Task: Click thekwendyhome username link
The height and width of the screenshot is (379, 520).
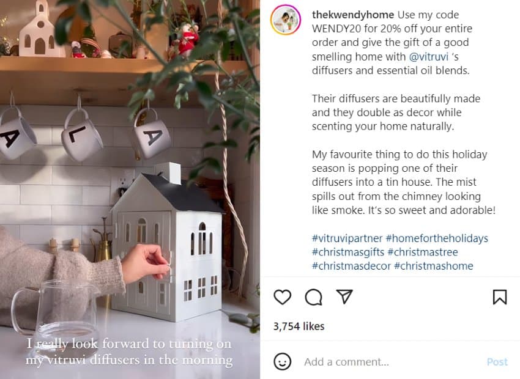Action: click(353, 15)
